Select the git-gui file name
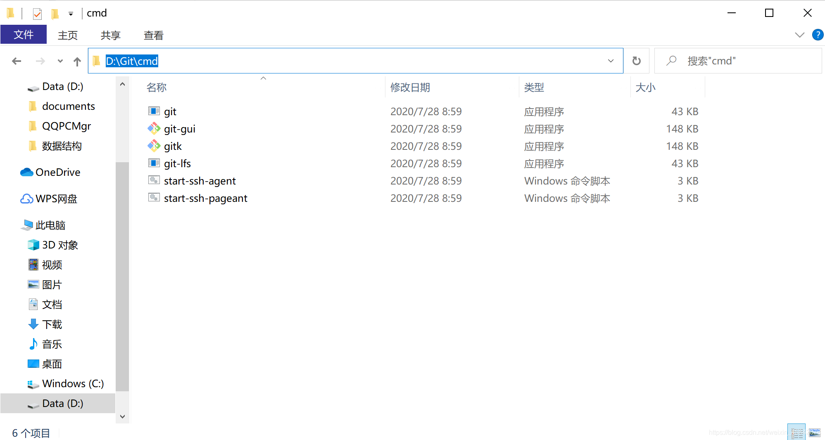This screenshot has height=440, width=825. pos(180,129)
